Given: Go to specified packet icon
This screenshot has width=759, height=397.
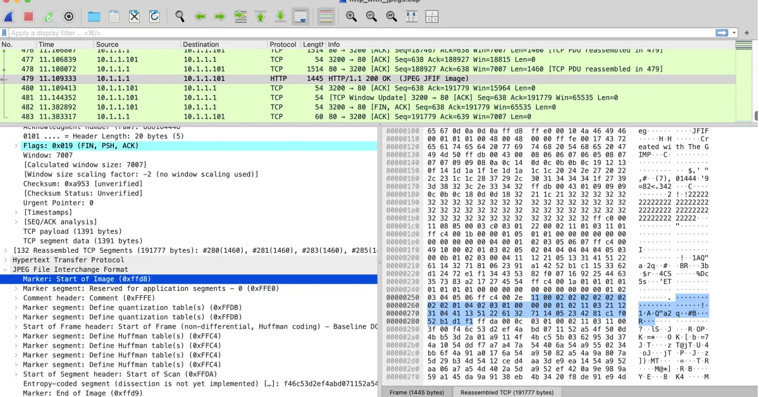Looking at the screenshot, I should click(240, 16).
